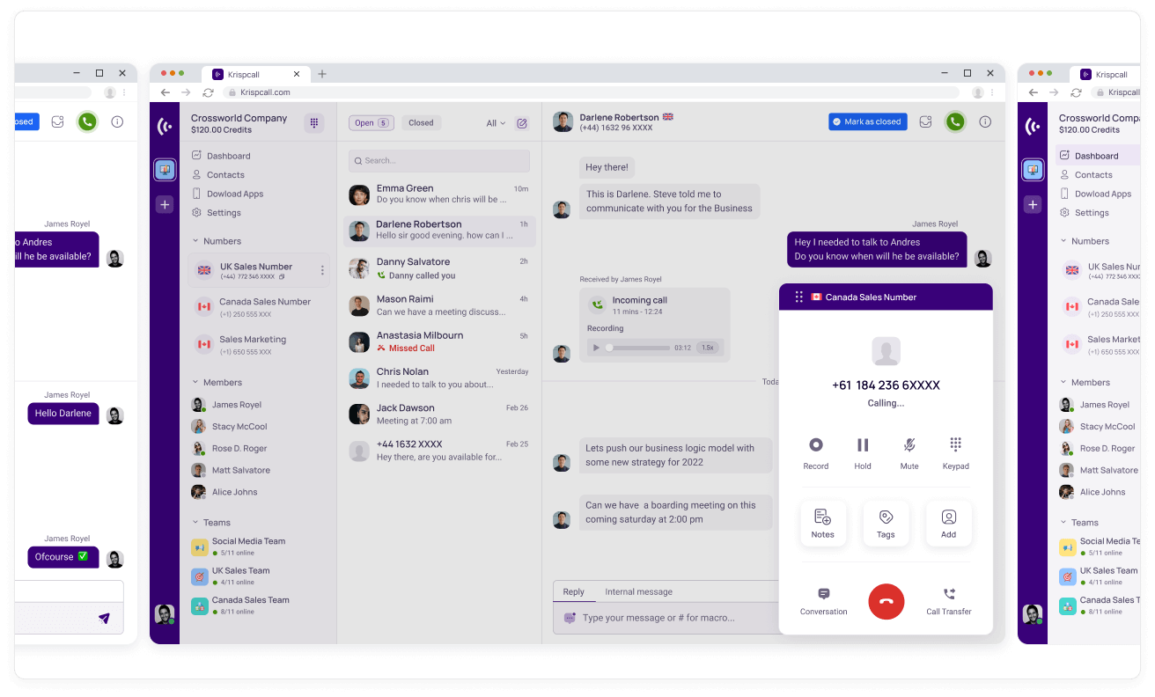Open the dialpad icon beside Crossworld Company
The image size is (1155, 697).
coord(314,123)
